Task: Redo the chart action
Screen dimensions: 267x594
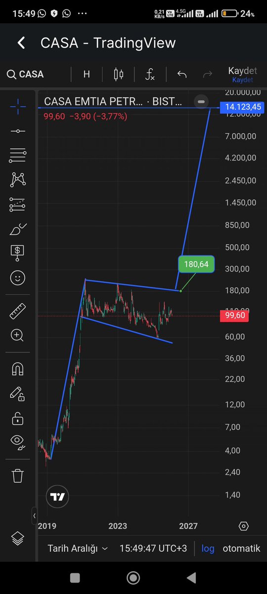Action: tap(208, 74)
